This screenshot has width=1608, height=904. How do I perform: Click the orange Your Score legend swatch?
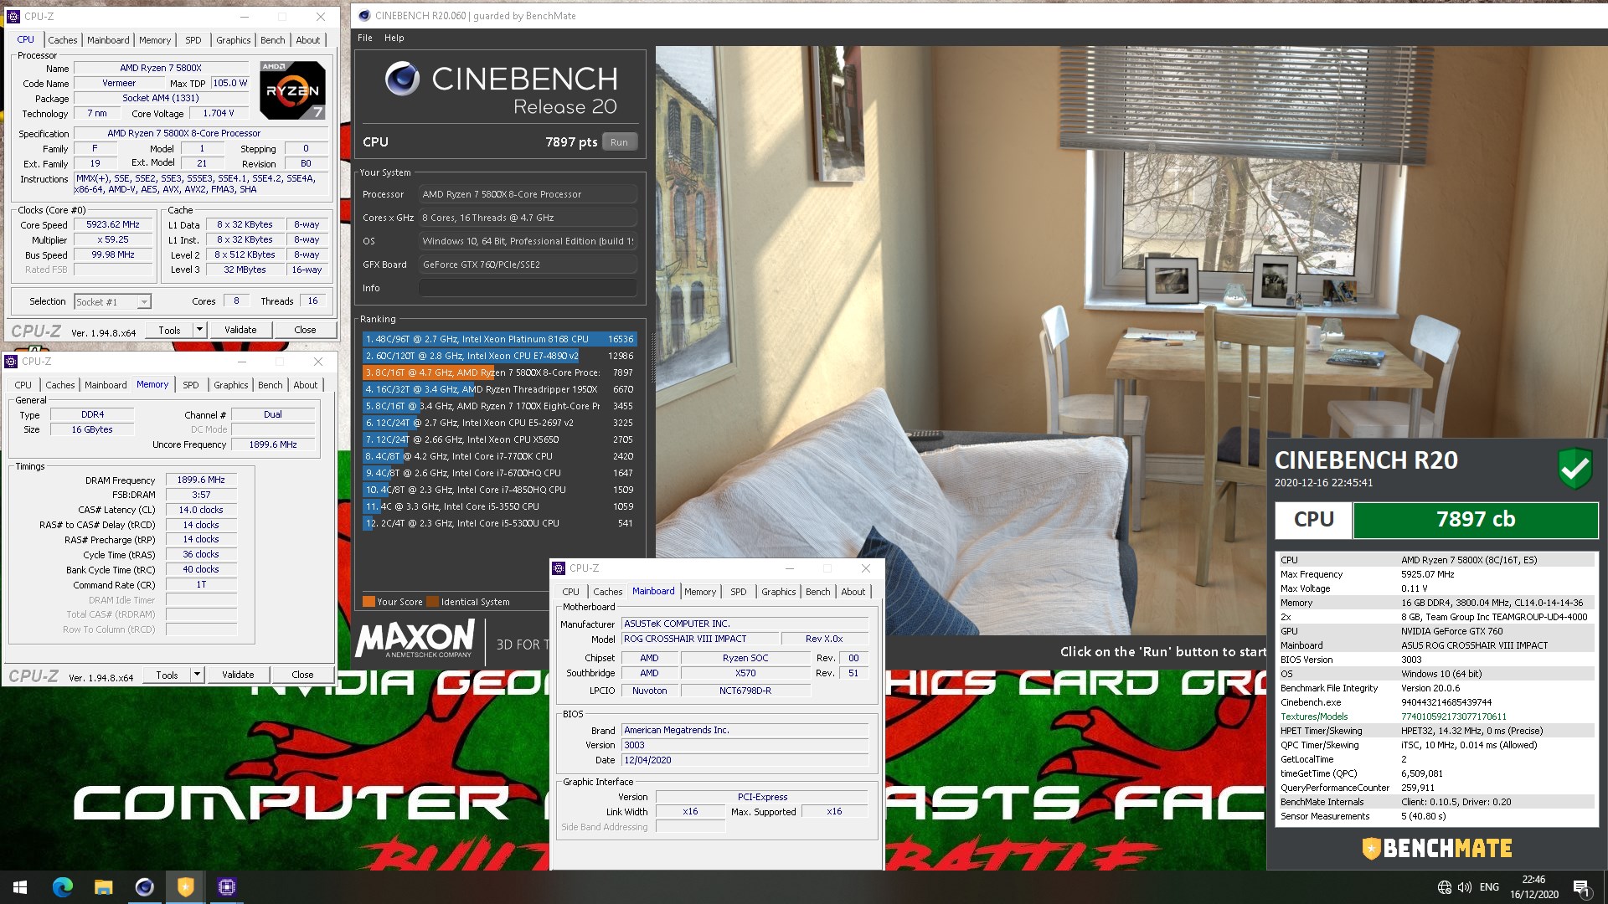coord(368,602)
